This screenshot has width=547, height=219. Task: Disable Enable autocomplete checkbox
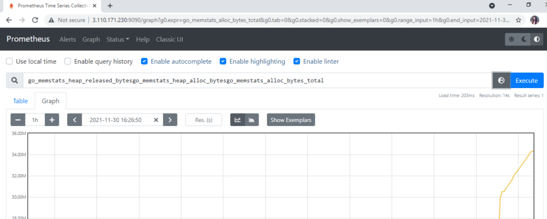144,61
